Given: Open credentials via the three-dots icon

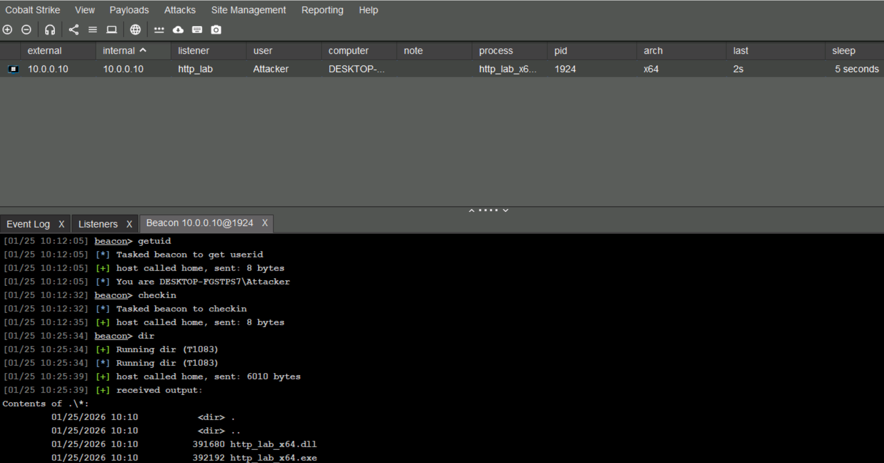Looking at the screenshot, I should [x=159, y=30].
